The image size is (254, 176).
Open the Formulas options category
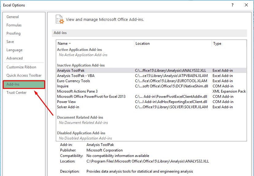point(14,25)
